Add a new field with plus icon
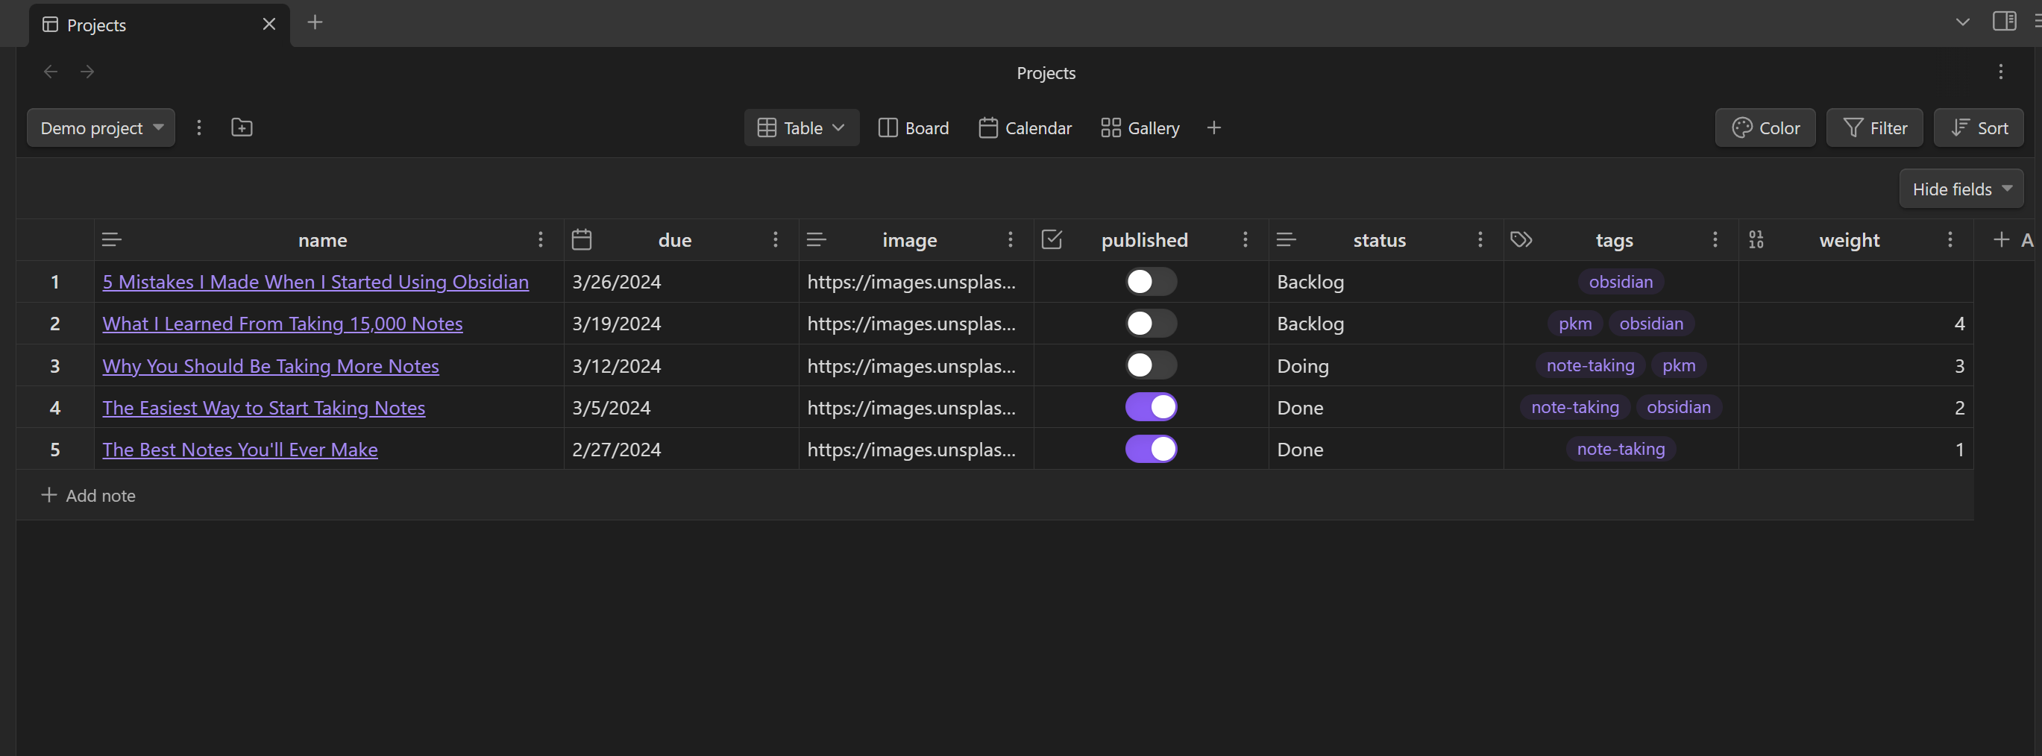Screen dimensions: 2042x756 (x=2001, y=239)
